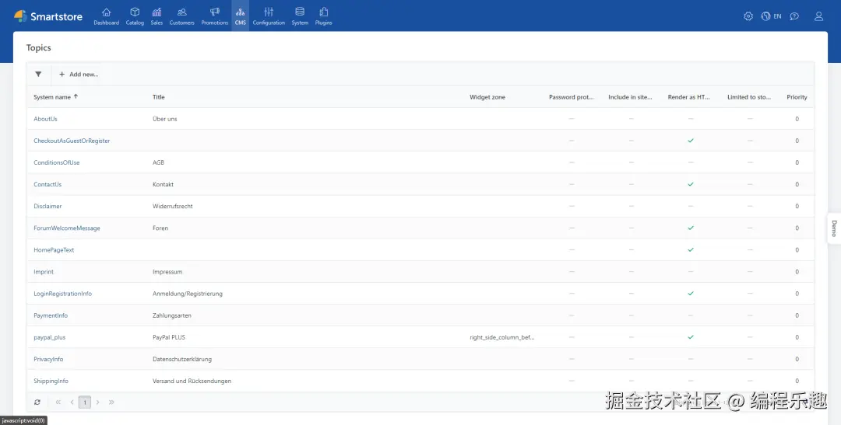The height and width of the screenshot is (425, 841).
Task: Open the EN language selector
Action: coord(771,16)
